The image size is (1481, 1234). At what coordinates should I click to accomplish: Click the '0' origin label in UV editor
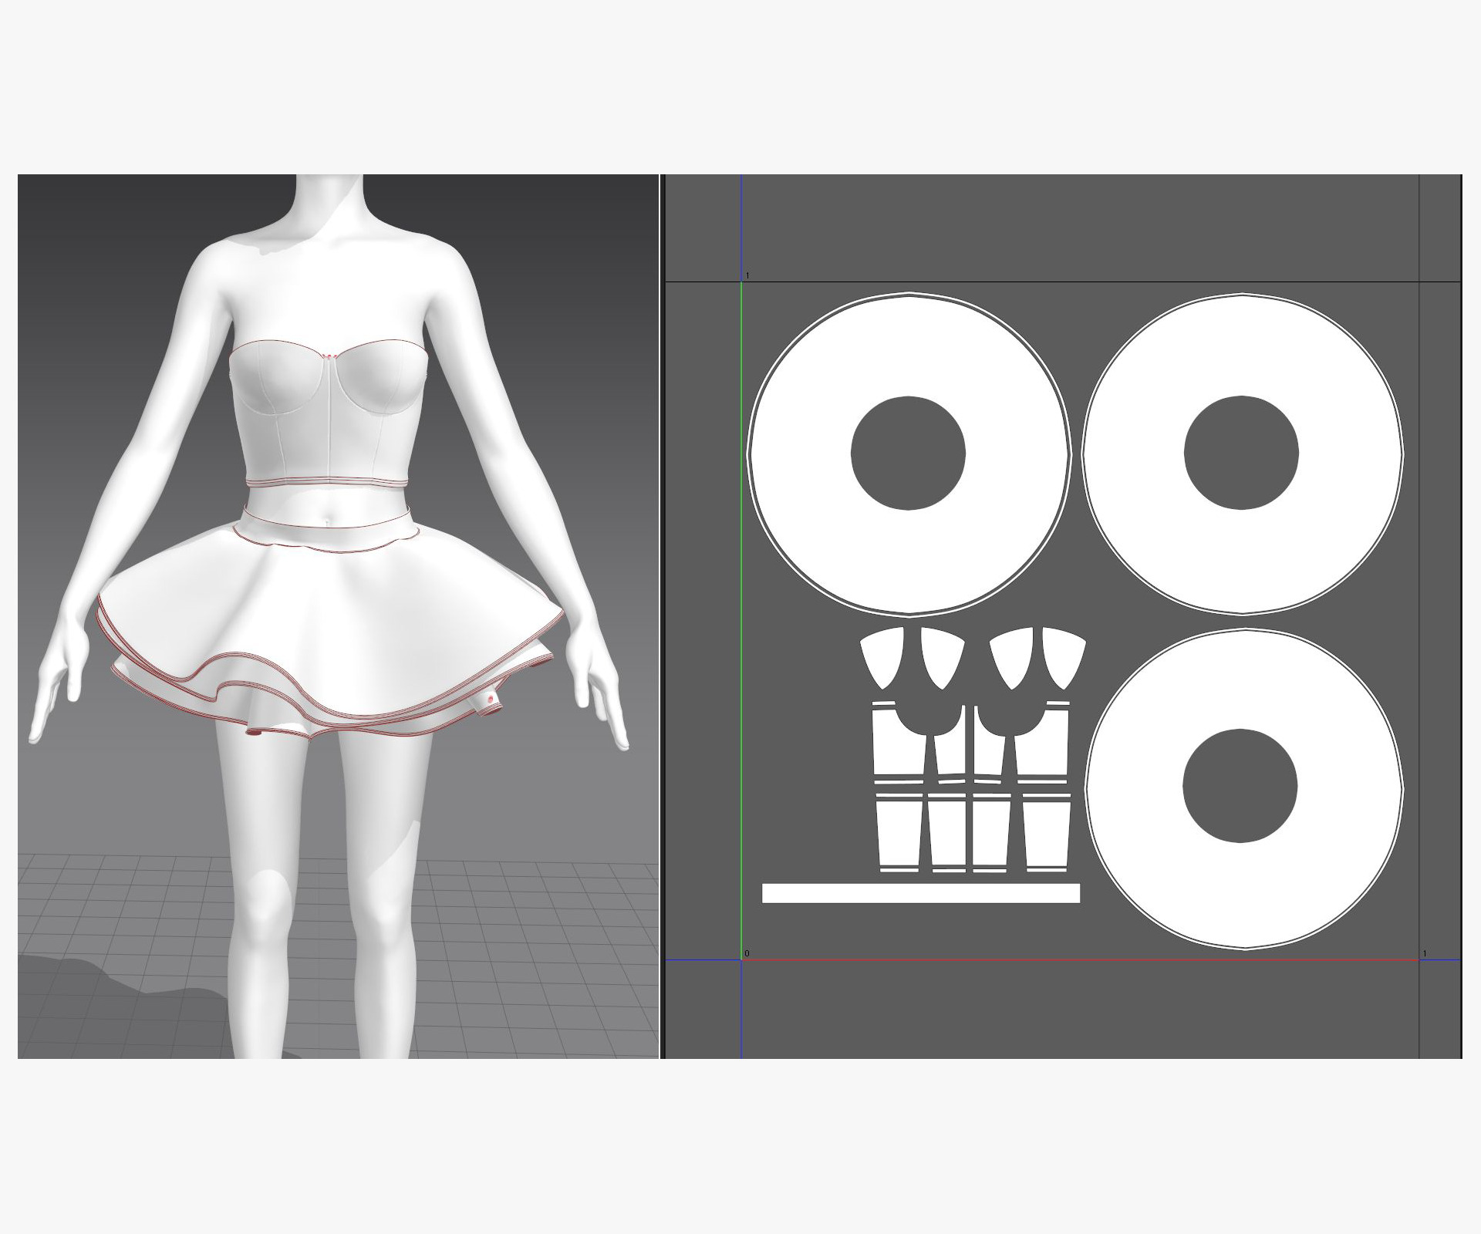(x=747, y=954)
